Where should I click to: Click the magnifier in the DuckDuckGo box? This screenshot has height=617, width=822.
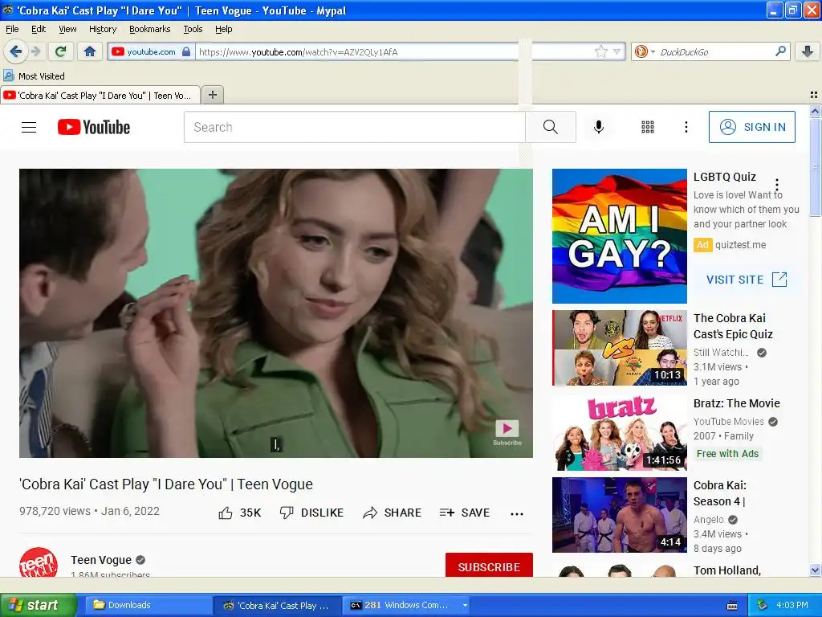(x=780, y=51)
